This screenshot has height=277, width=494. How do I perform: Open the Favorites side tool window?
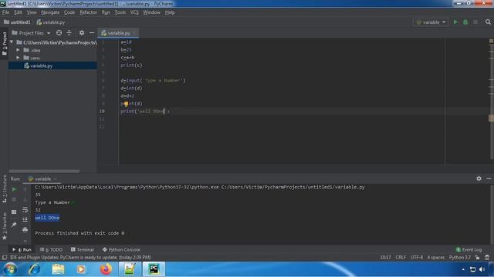pyautogui.click(x=5, y=226)
